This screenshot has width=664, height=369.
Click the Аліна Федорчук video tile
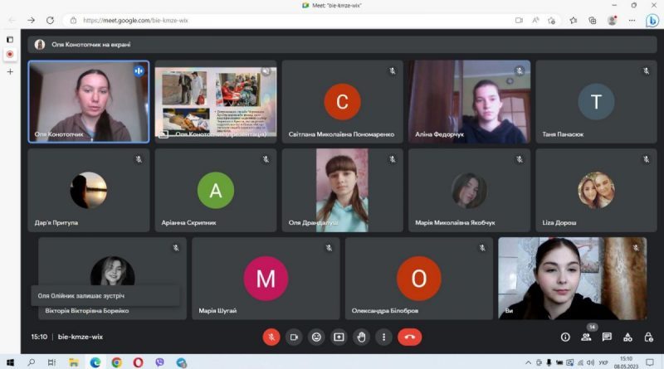coord(469,101)
